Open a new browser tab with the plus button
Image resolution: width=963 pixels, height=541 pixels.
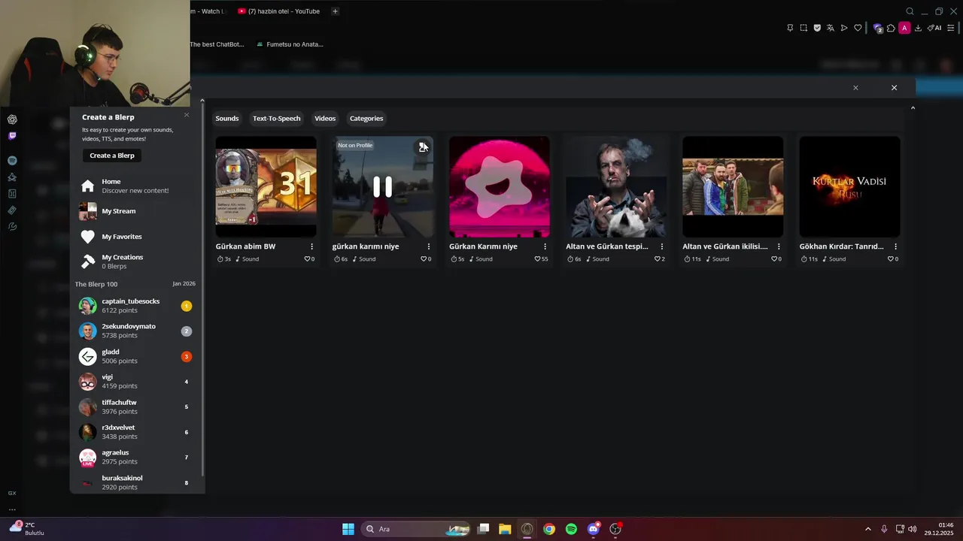pos(335,11)
